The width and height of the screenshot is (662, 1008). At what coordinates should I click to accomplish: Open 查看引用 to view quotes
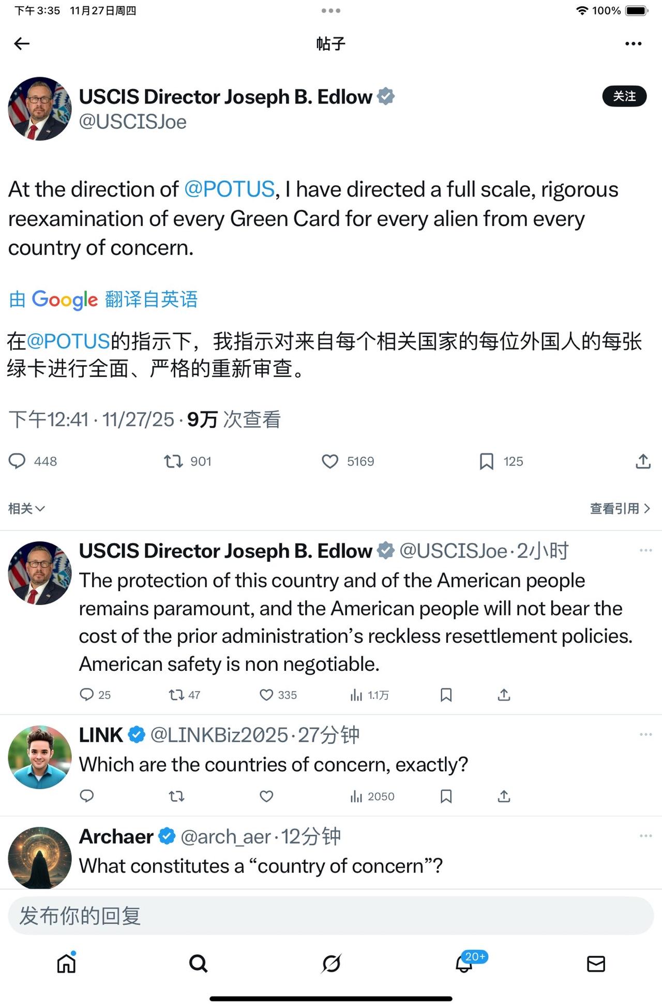[x=620, y=508]
